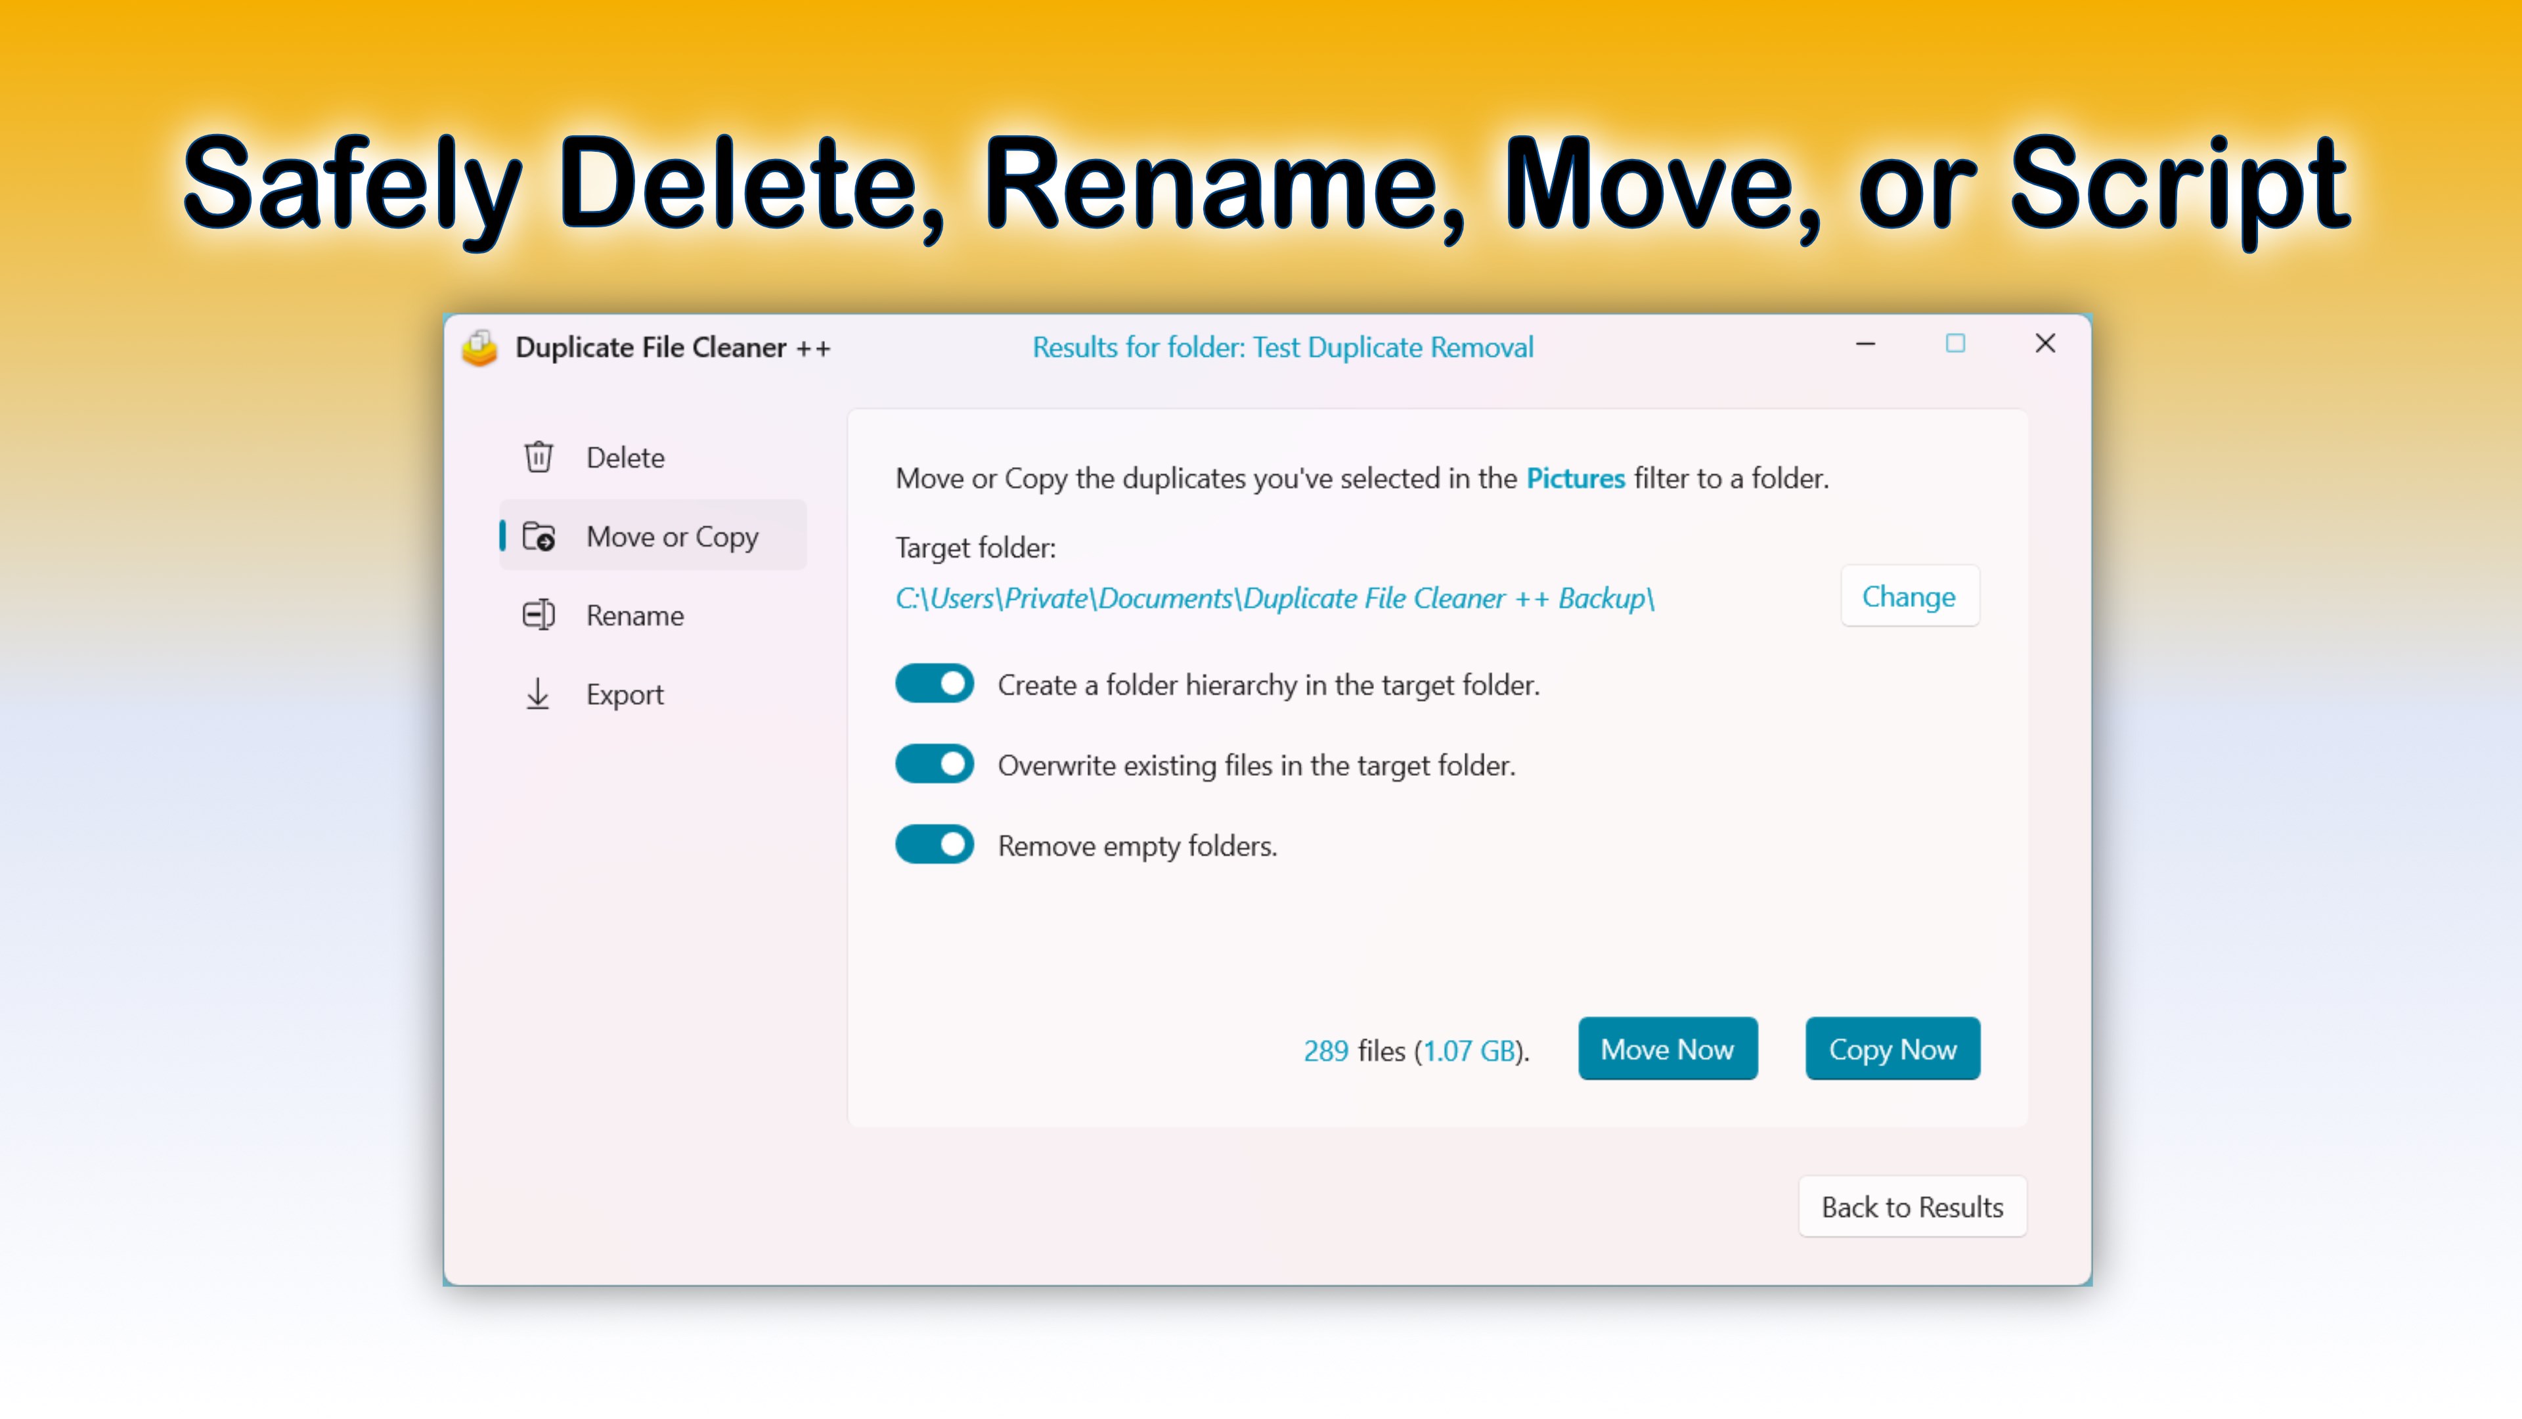Viewport: 2522px width, 1419px height.
Task: Switch to the Rename section label
Action: (x=634, y=615)
